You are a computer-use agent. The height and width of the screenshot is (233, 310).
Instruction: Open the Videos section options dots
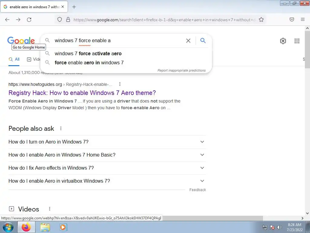pyautogui.click(x=50, y=209)
